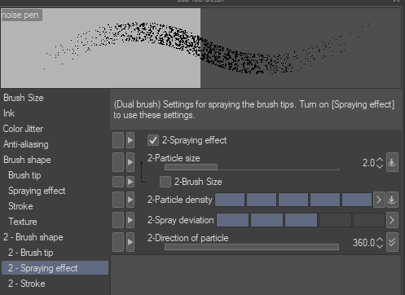Click the 2-Particle size value 2.0
Screen dimensions: 405x295
tap(368, 163)
